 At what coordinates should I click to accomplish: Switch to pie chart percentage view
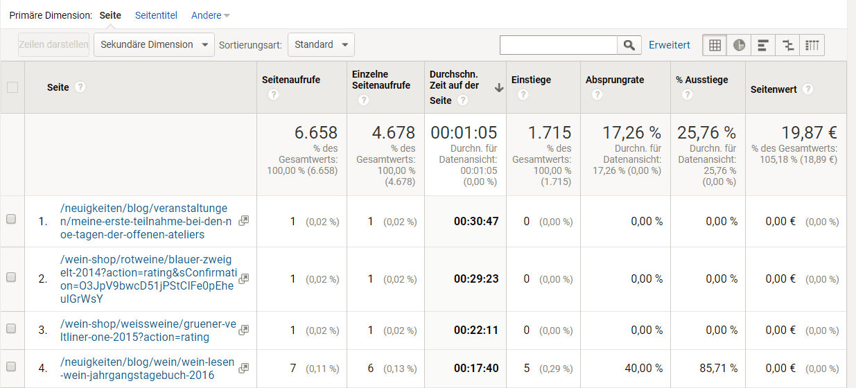(739, 45)
